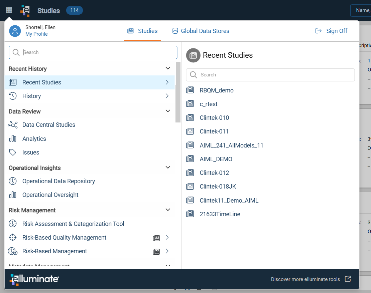Click the left menu Search field
The image size is (371, 293).
[x=93, y=52]
